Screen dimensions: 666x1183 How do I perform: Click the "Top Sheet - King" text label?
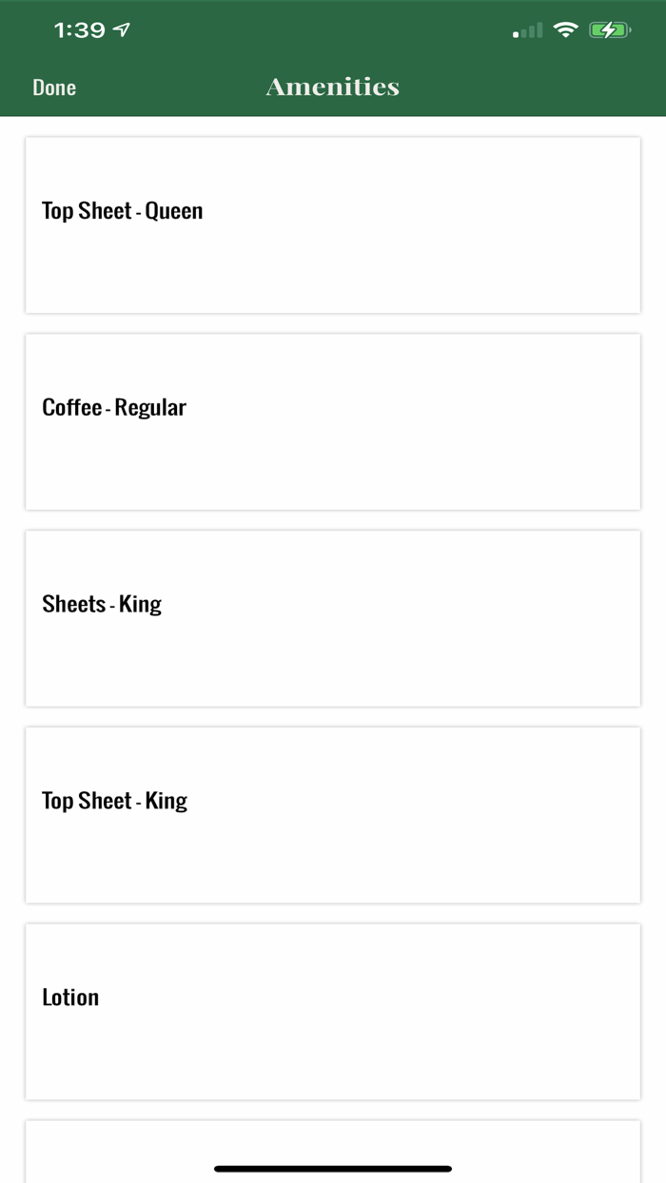point(115,802)
